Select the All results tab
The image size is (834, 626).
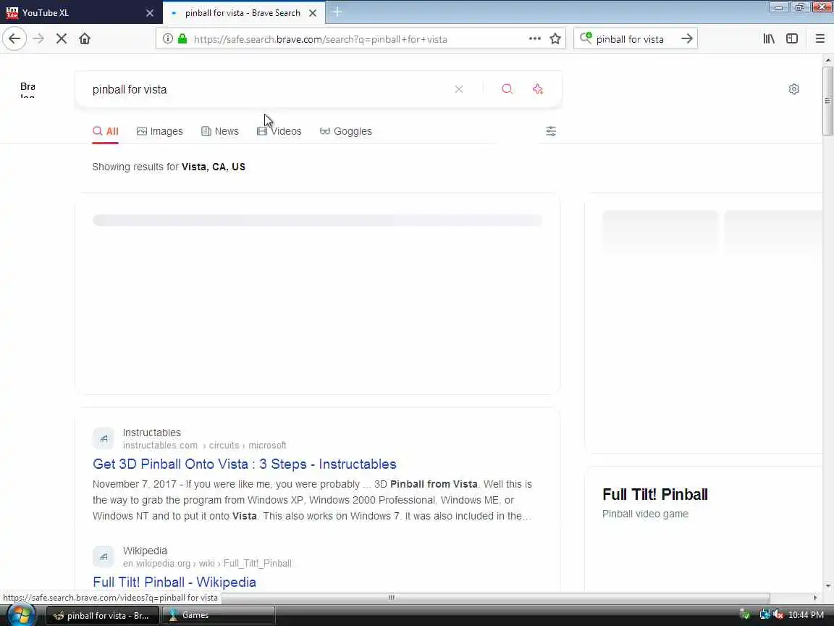(x=105, y=131)
